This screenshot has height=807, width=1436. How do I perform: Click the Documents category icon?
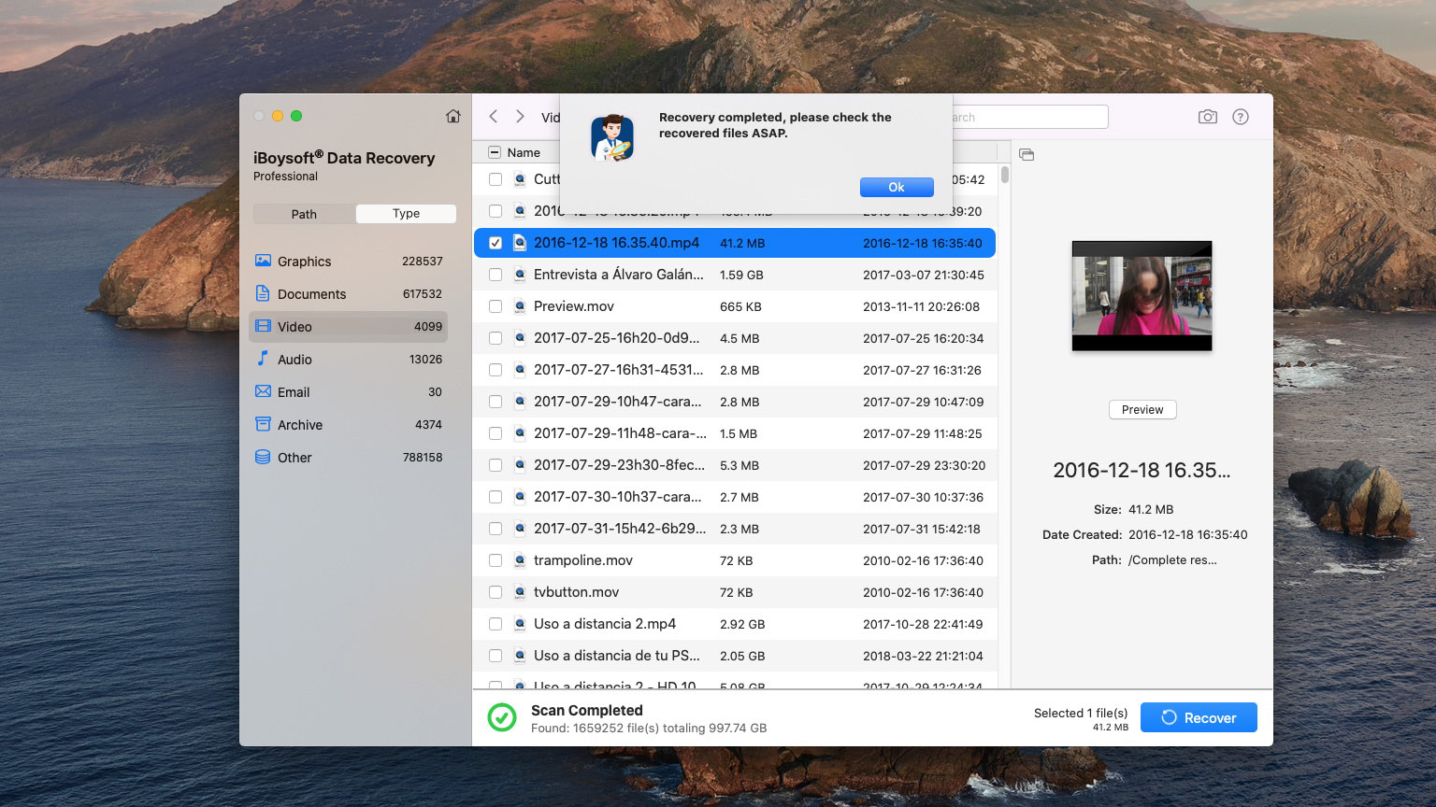click(x=263, y=293)
